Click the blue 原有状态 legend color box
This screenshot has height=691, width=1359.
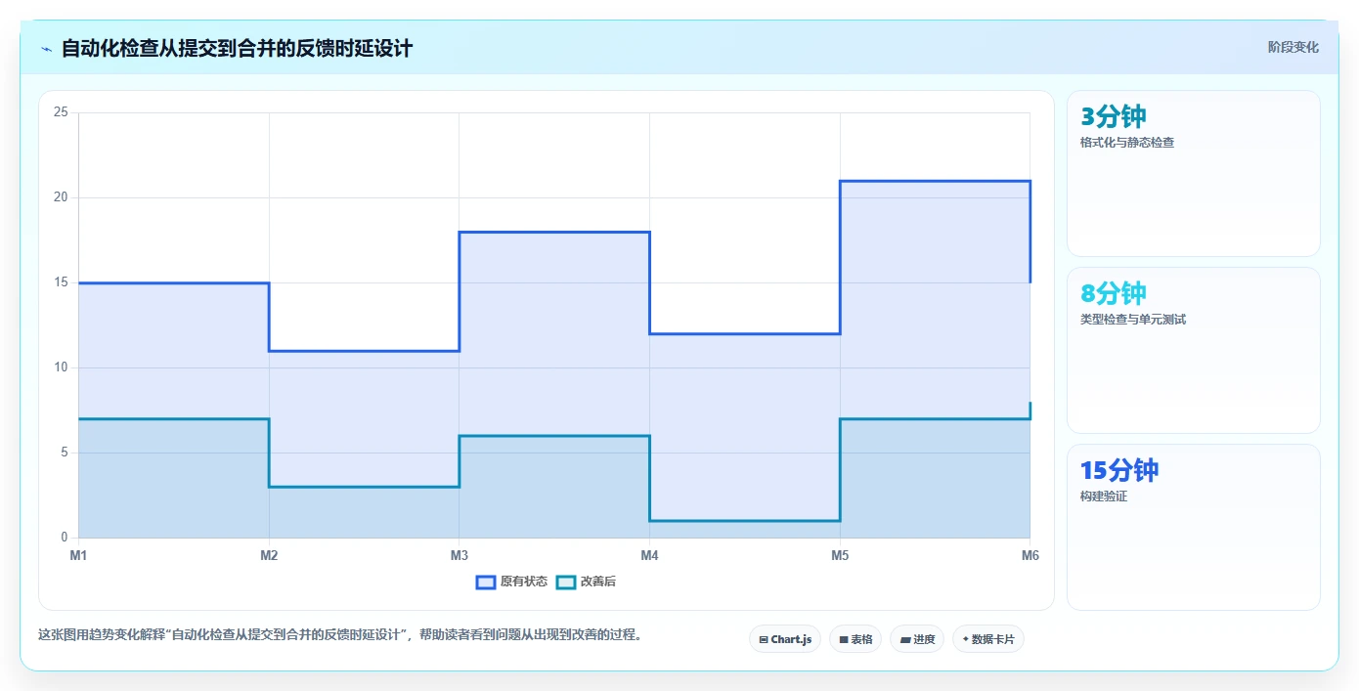click(x=486, y=582)
